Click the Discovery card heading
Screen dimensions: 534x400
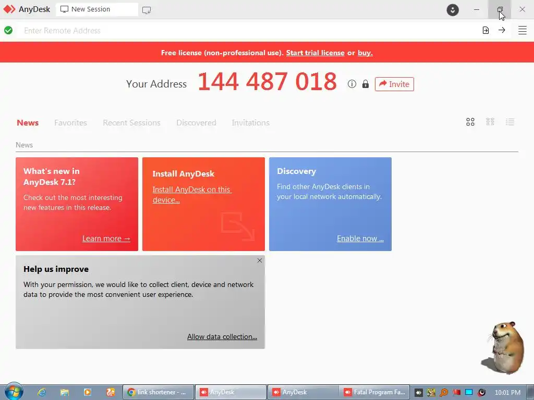296,171
